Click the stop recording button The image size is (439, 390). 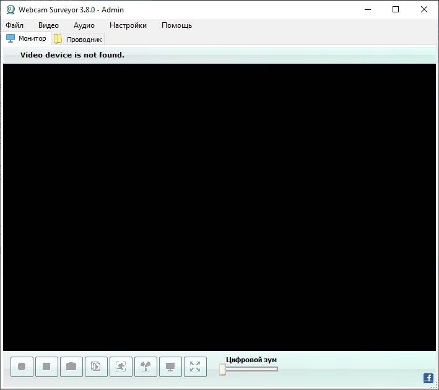pos(46,367)
